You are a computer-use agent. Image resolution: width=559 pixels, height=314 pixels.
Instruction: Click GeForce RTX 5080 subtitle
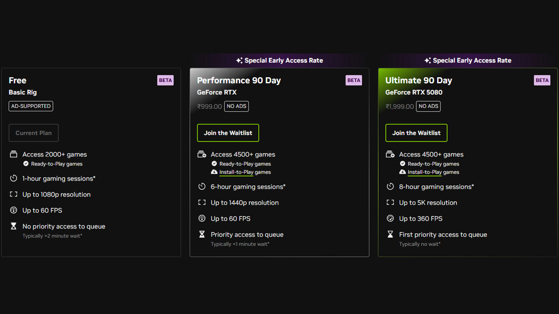pyautogui.click(x=414, y=92)
